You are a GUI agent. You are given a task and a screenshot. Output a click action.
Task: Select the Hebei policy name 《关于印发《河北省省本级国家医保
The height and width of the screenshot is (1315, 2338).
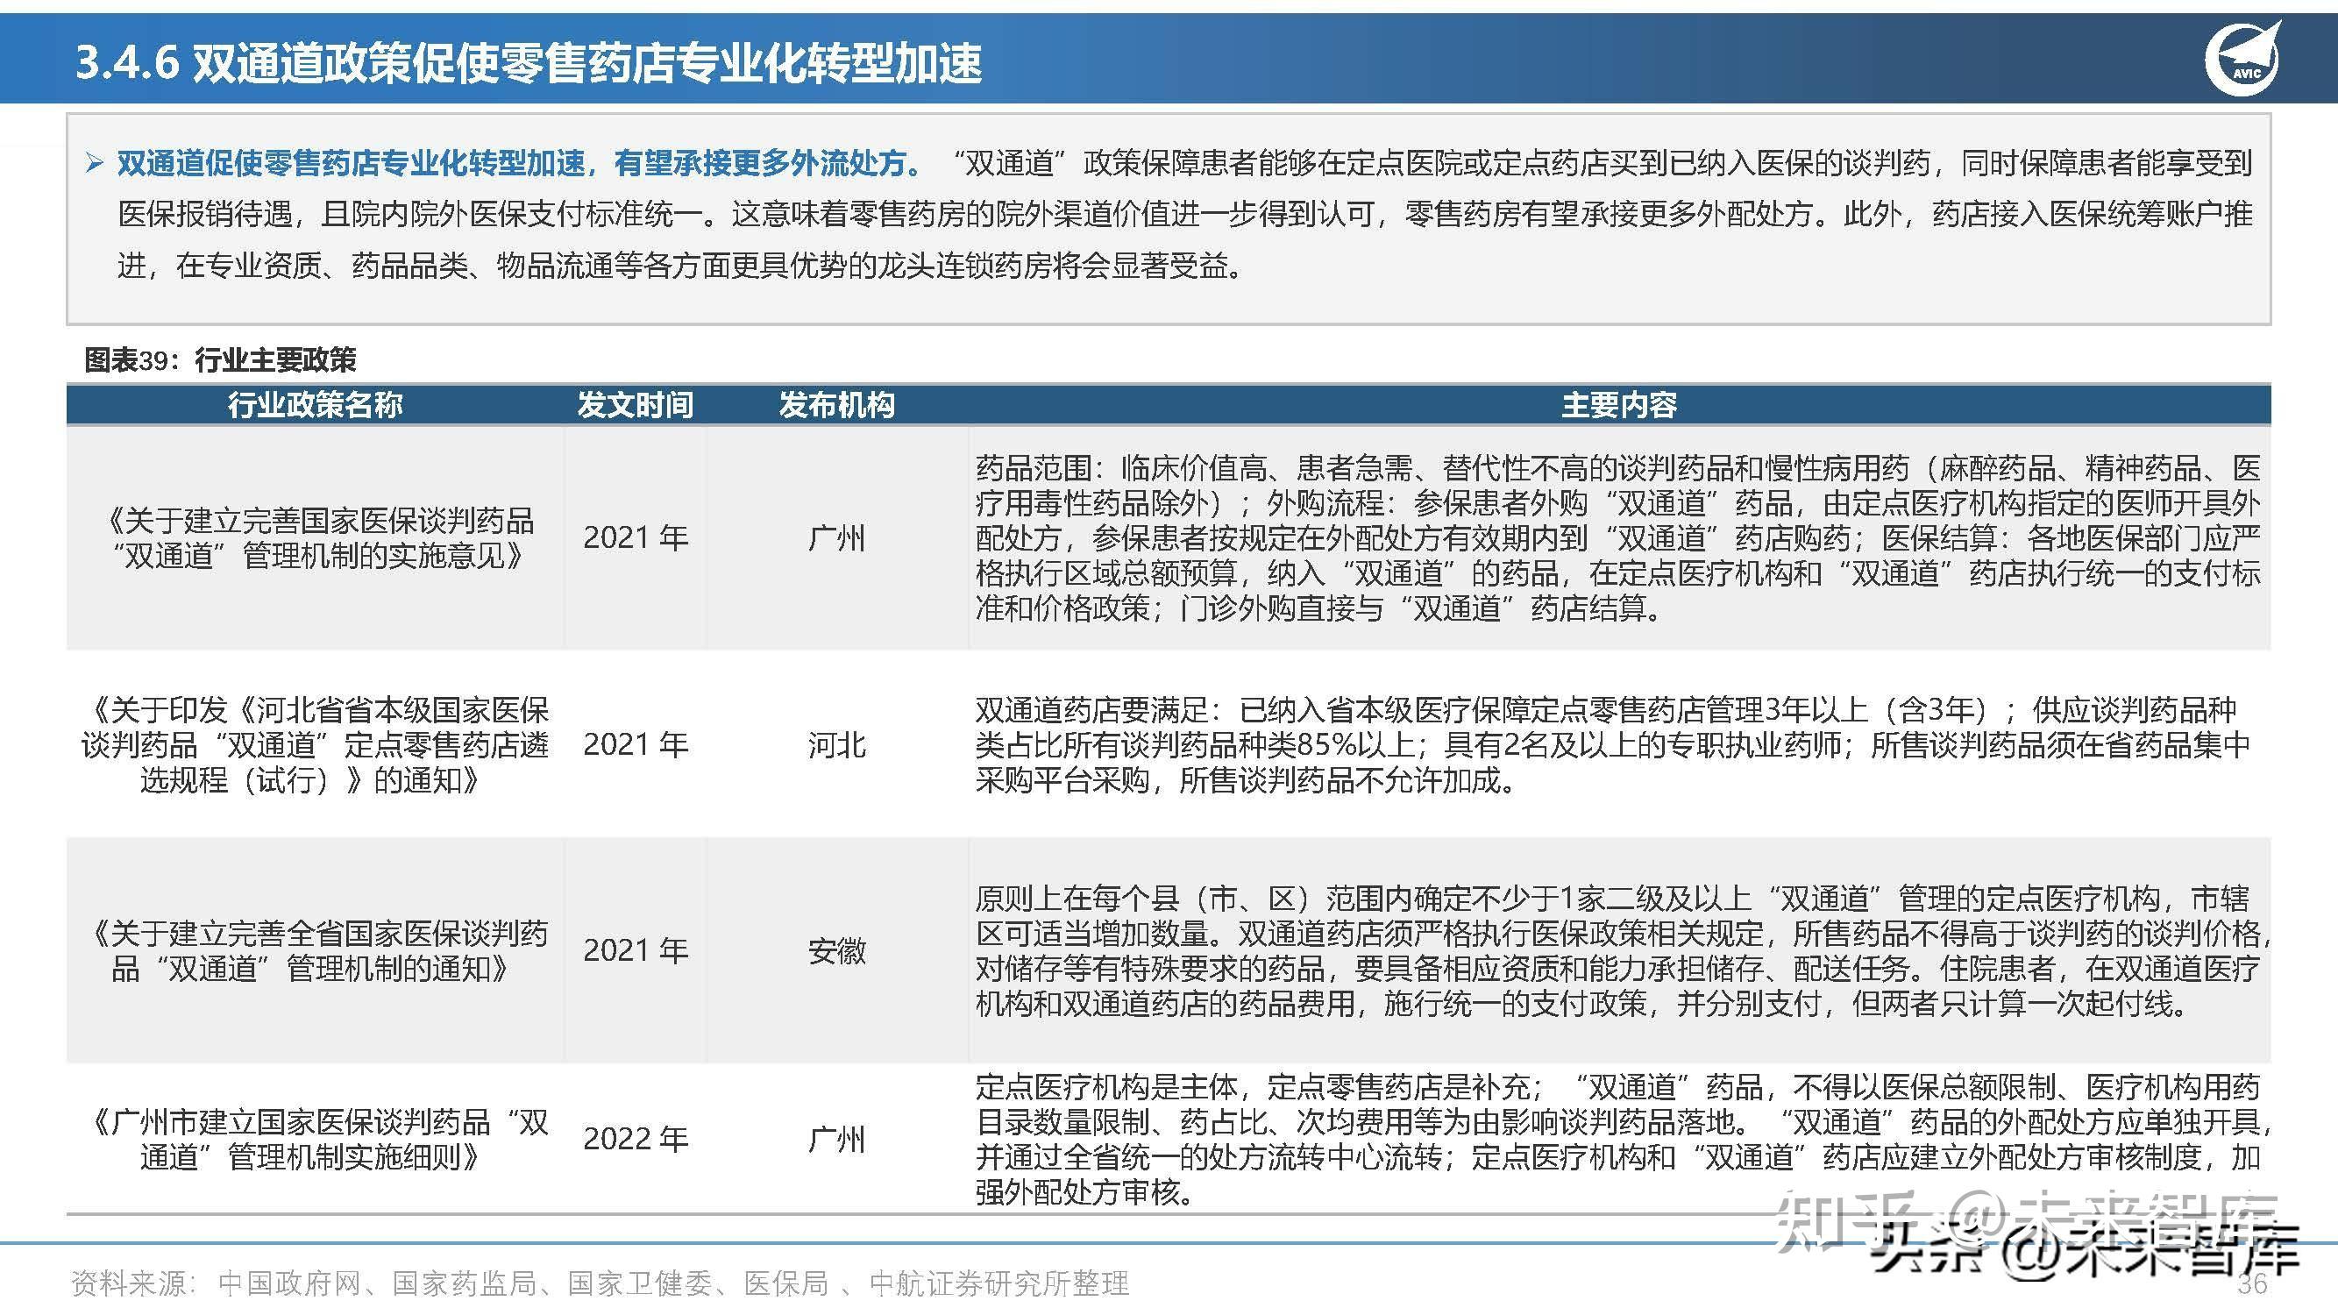pos(315,745)
